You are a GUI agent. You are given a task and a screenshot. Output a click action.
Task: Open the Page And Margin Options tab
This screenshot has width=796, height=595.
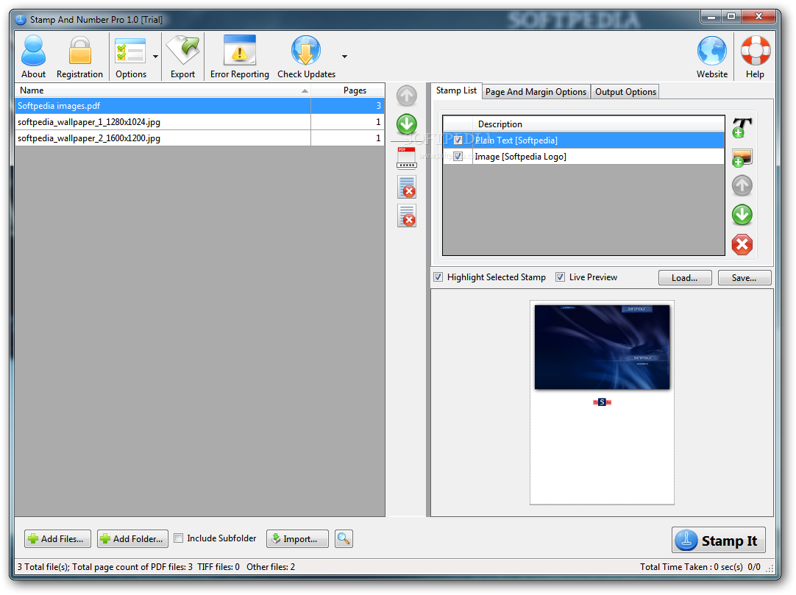pyautogui.click(x=536, y=92)
